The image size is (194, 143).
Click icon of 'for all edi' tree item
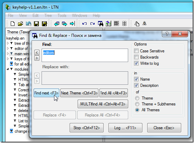pyautogui.click(x=11, y=64)
